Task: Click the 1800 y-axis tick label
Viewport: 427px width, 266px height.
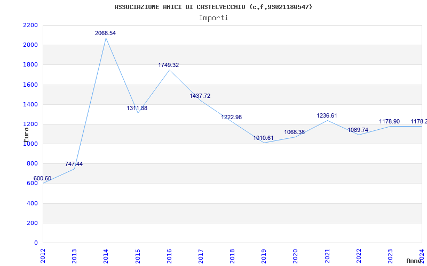Action: [30, 65]
